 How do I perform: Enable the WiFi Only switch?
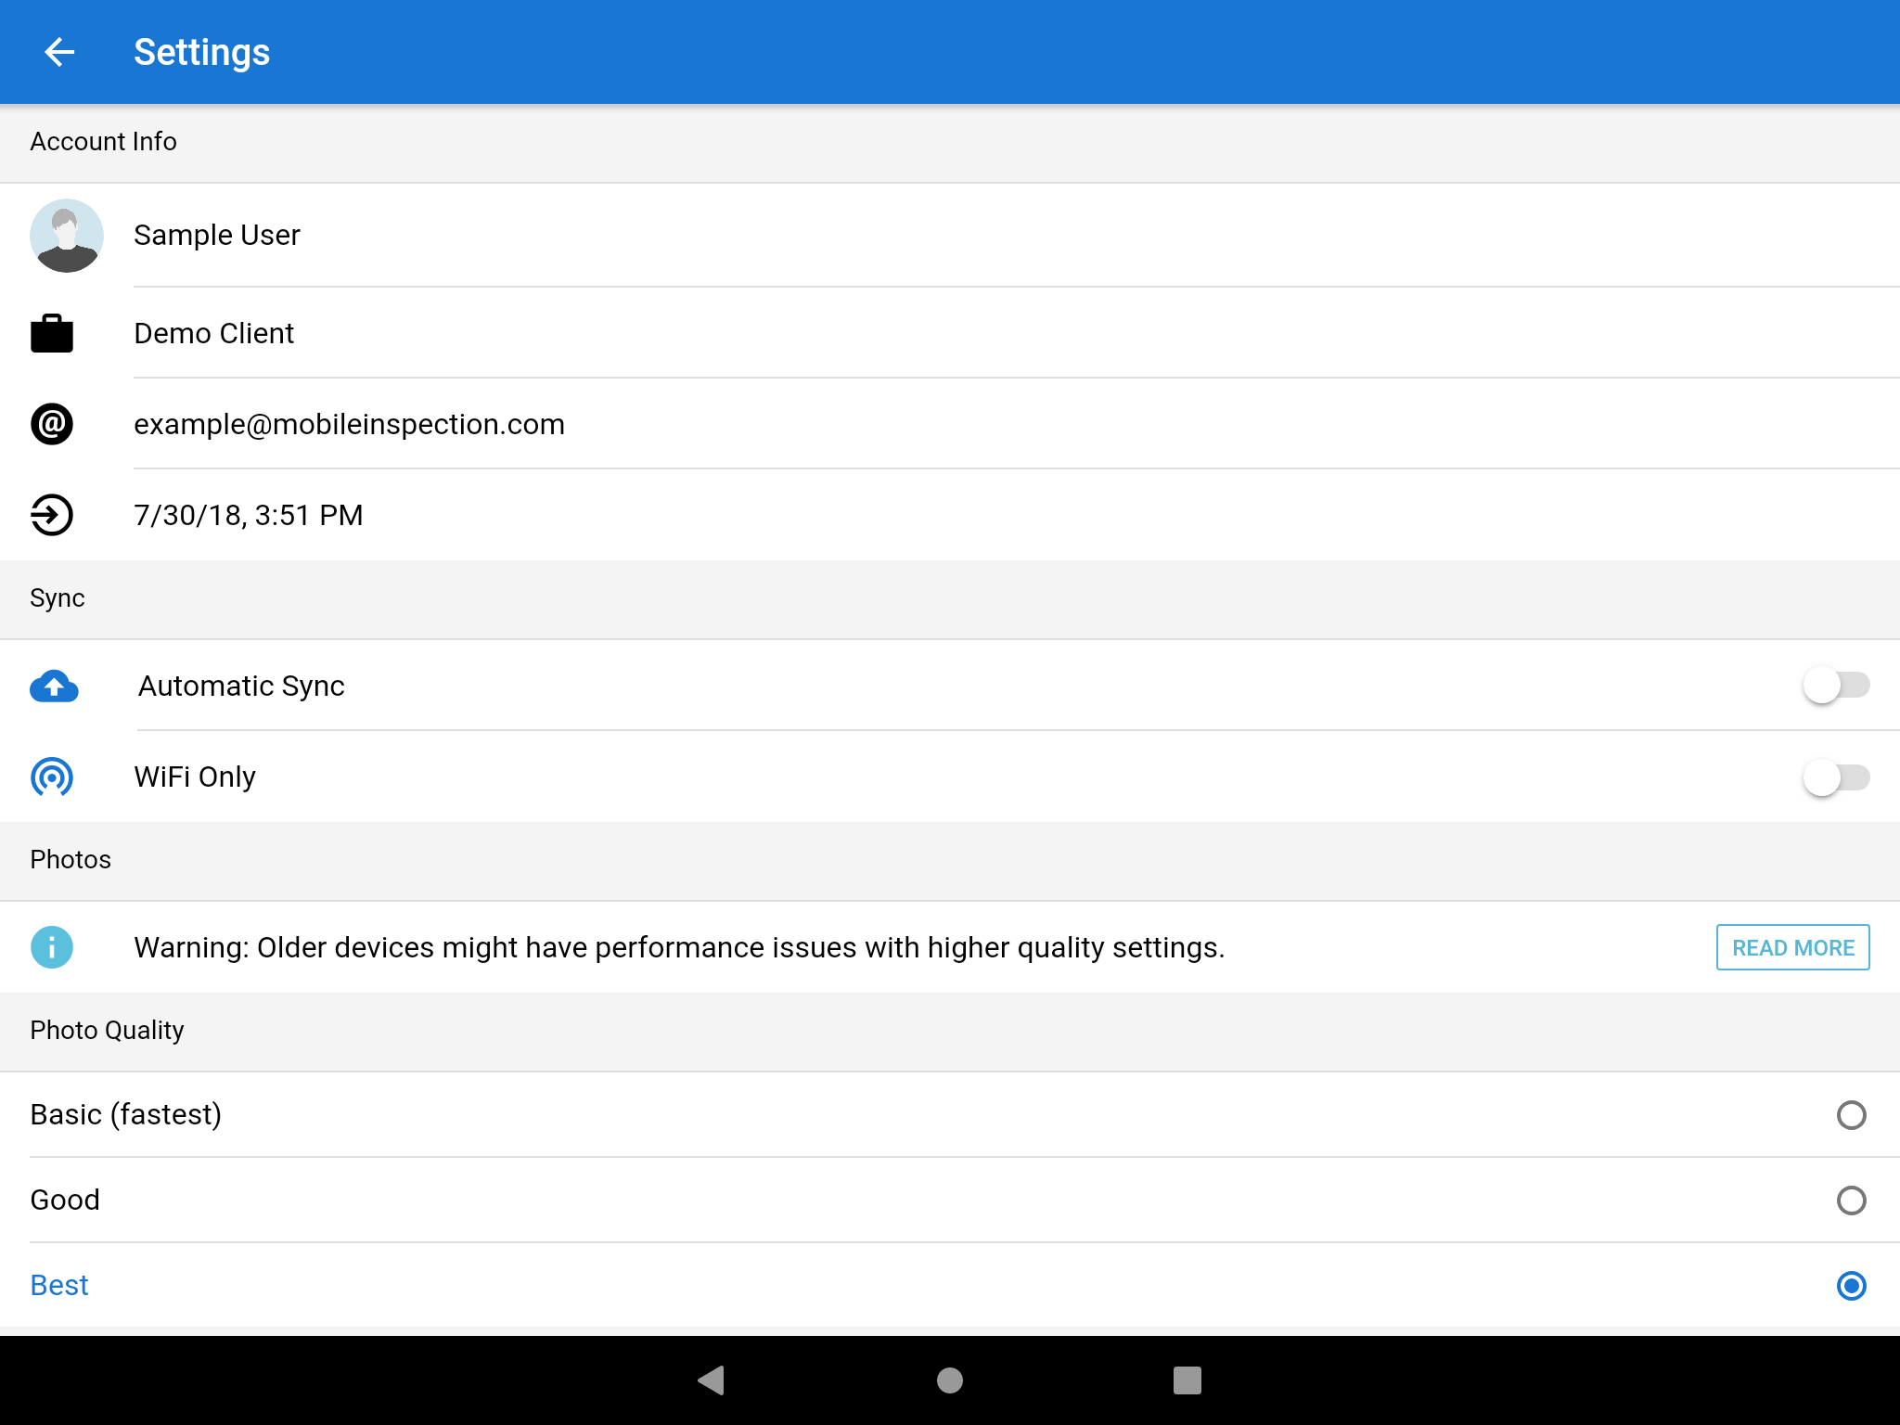click(1836, 777)
